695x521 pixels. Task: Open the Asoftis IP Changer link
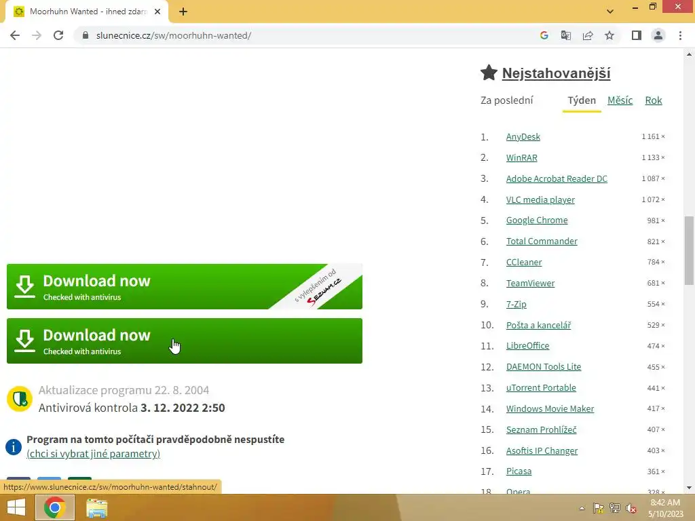542,450
